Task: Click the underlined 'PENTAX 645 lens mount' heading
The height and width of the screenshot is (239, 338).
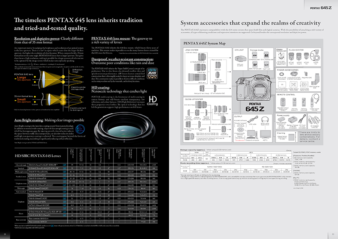Action: 110,39
